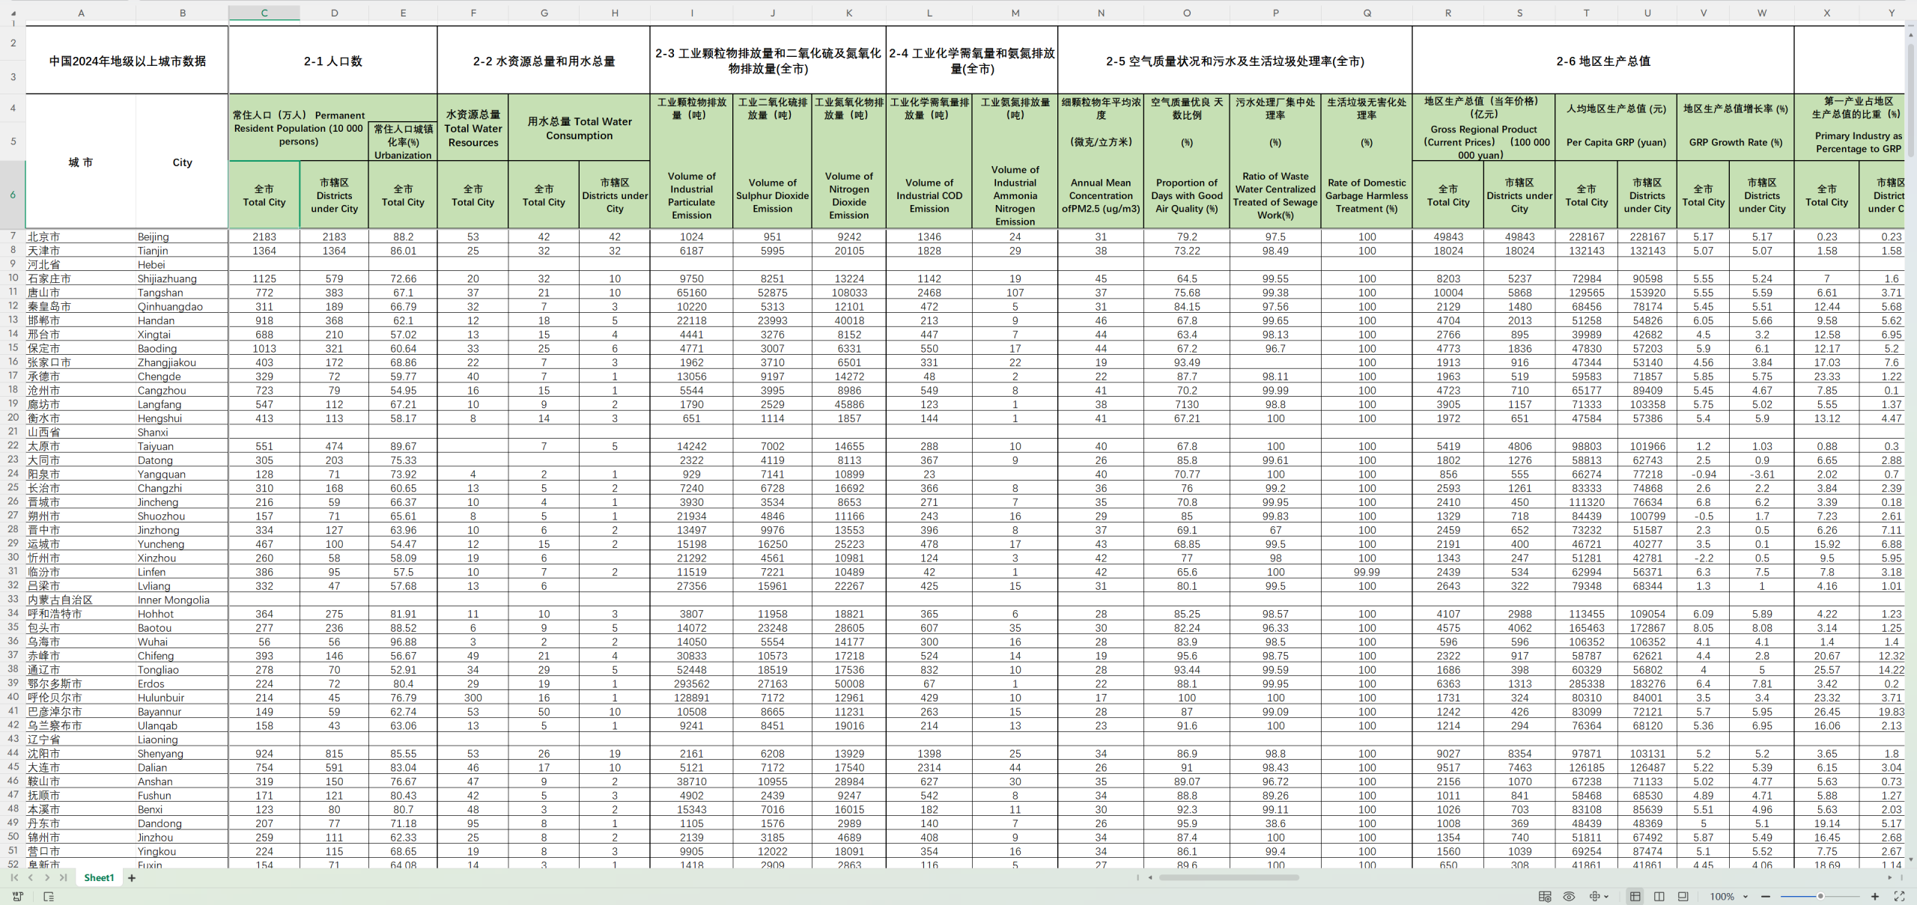Click the zoom in plus button

point(1875,896)
